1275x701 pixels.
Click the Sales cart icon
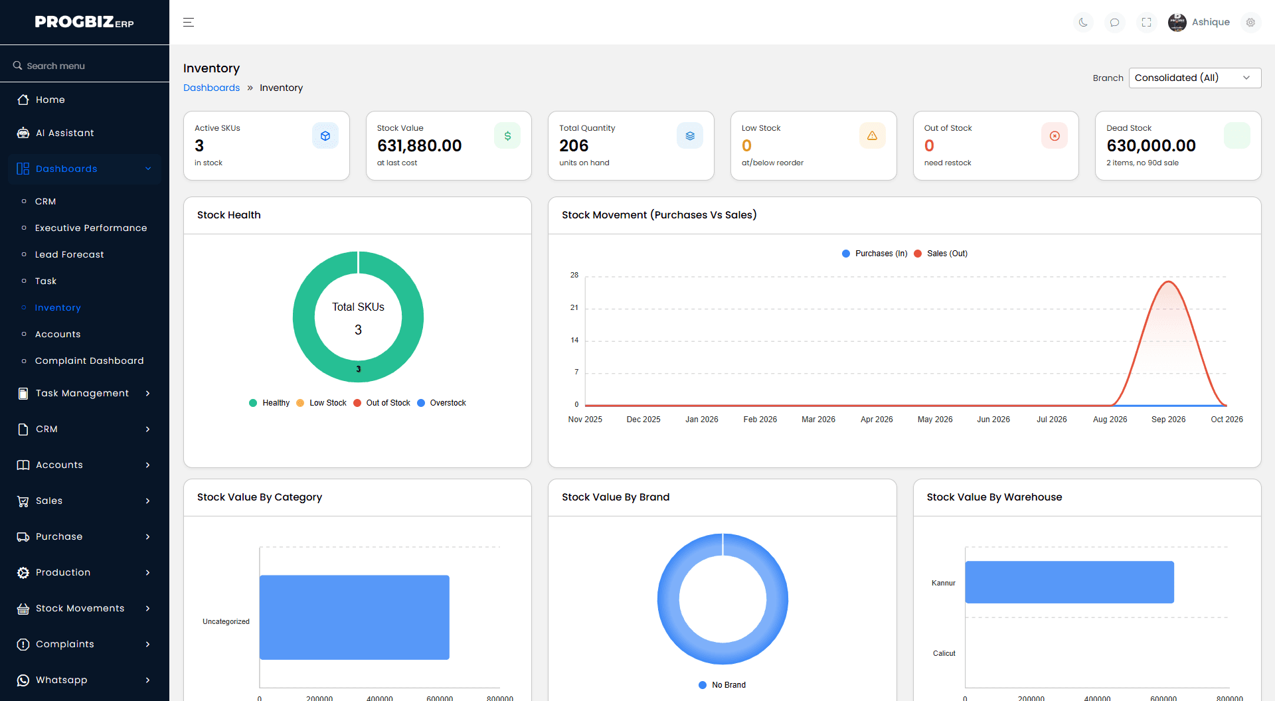(23, 501)
